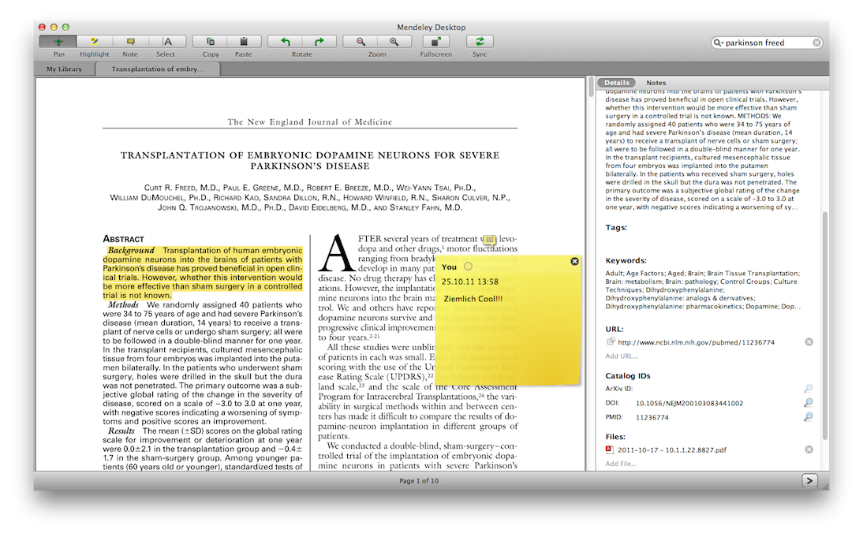Click the Page 1 of 10 indicator
863x537 pixels.
pyautogui.click(x=419, y=481)
